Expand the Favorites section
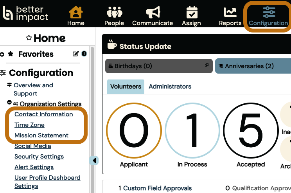 (2, 54)
